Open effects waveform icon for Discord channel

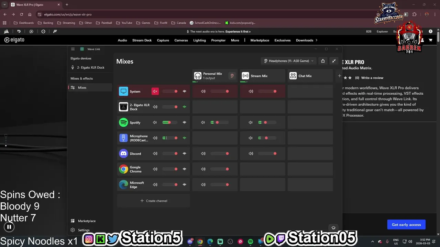coord(185,153)
